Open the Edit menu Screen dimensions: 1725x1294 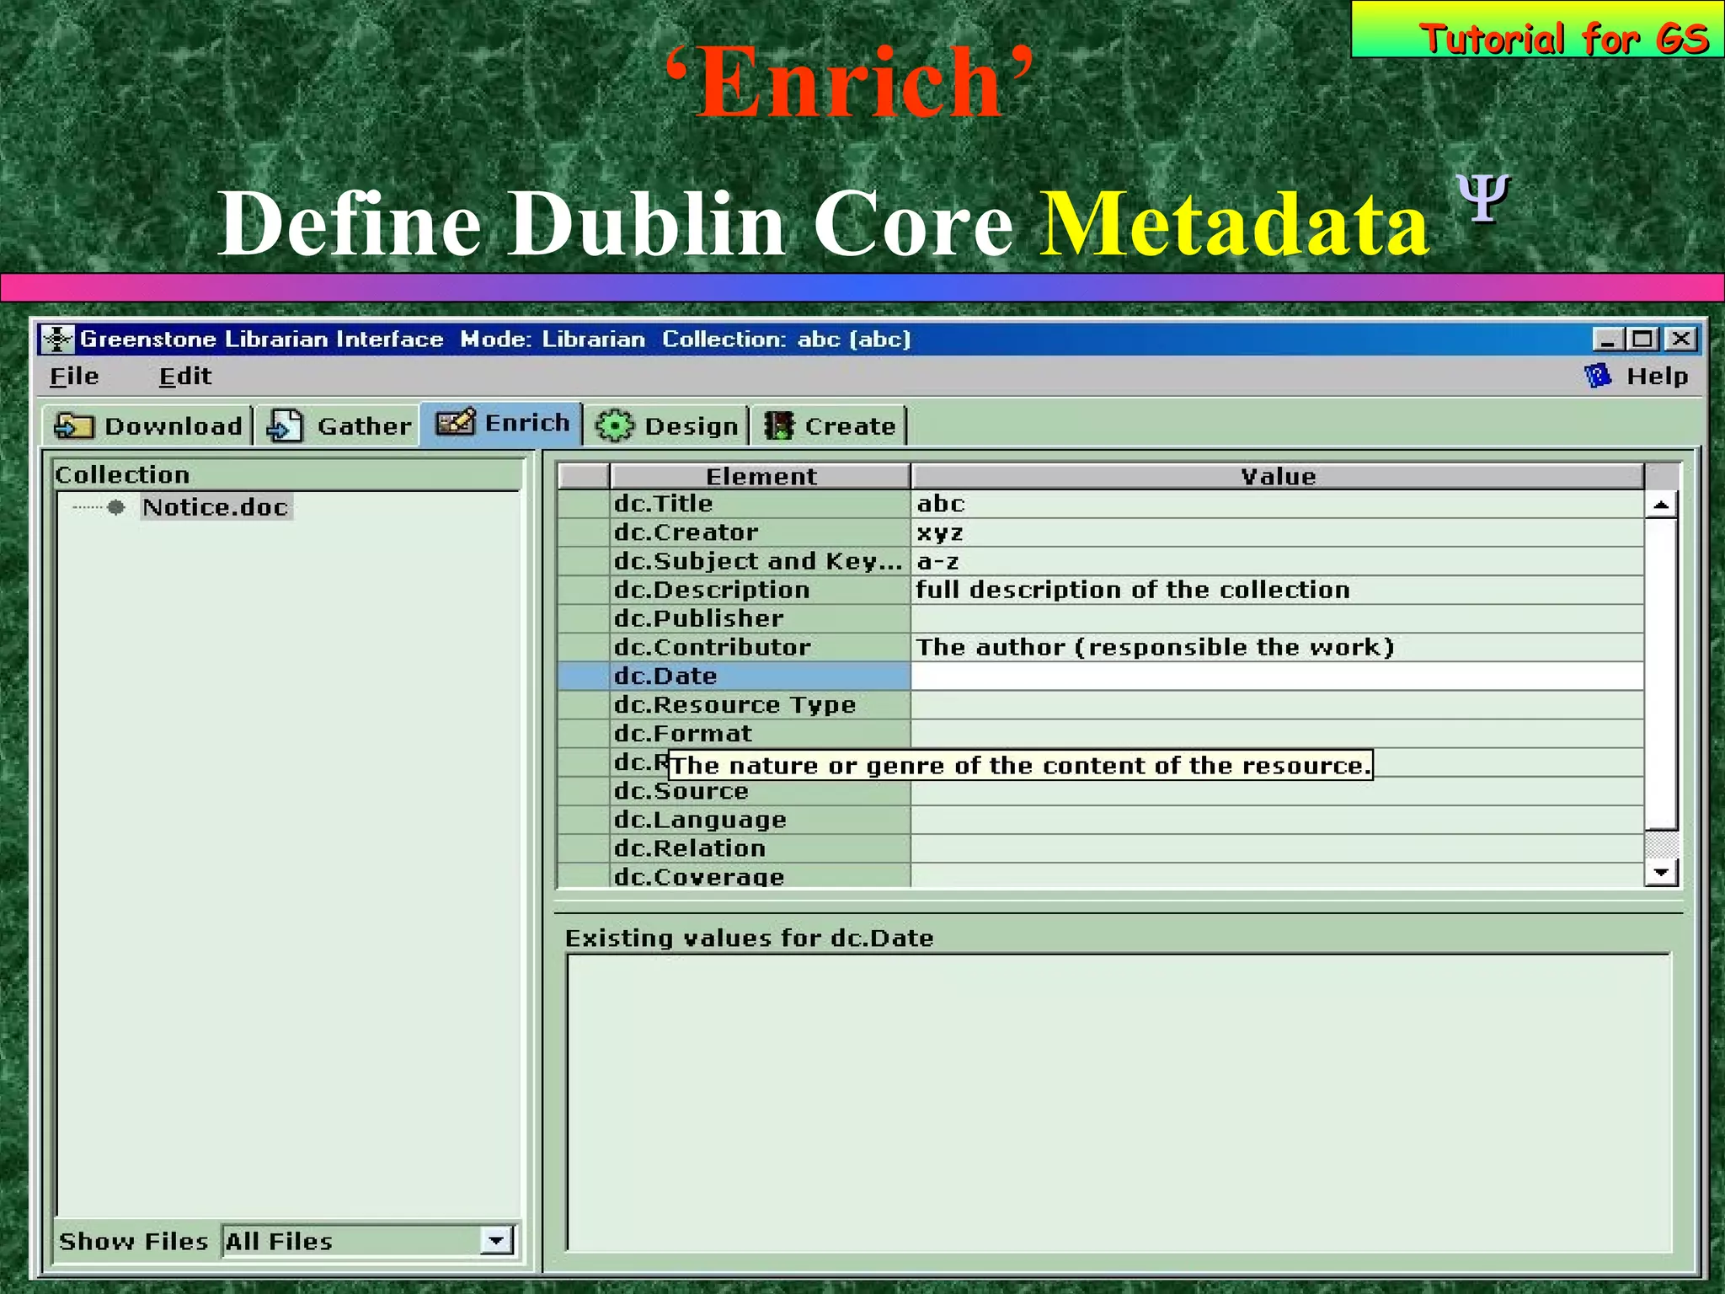(184, 376)
